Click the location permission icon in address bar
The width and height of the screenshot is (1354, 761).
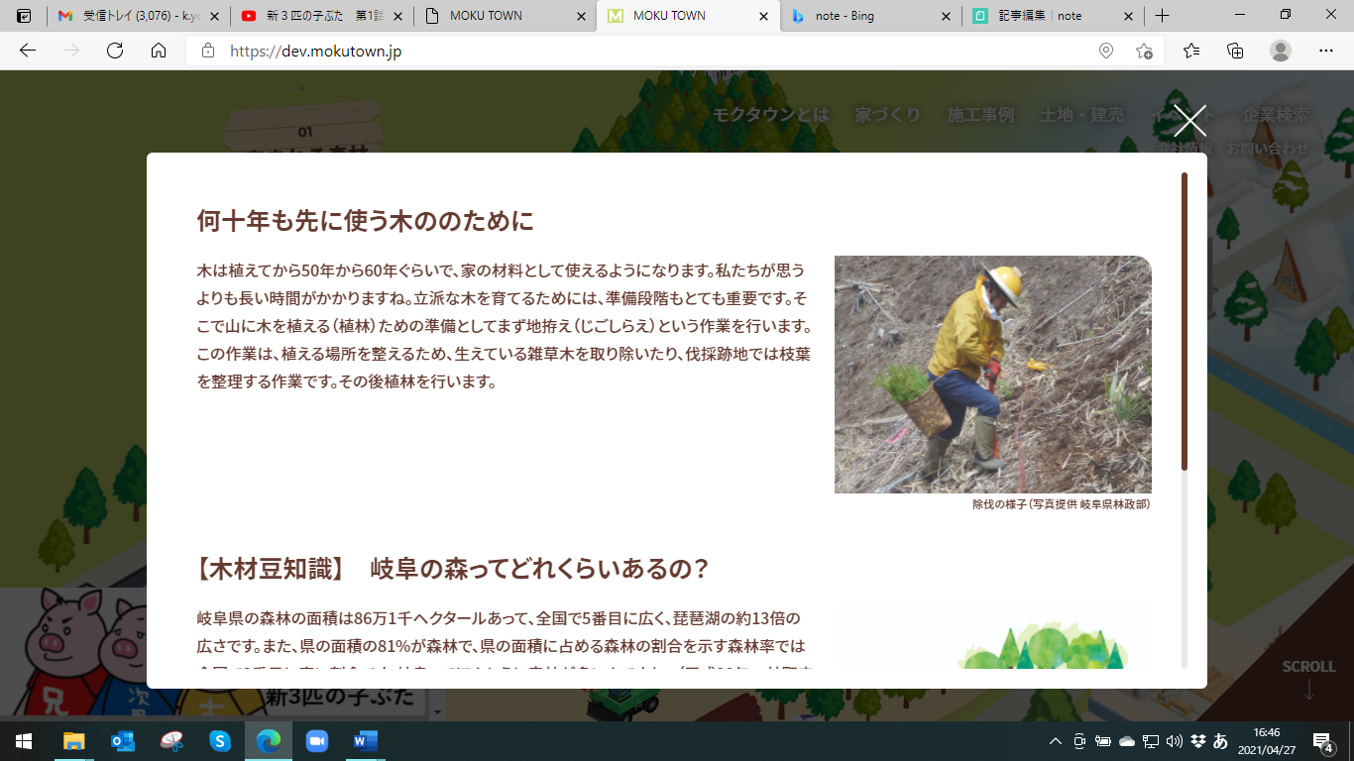(1106, 51)
